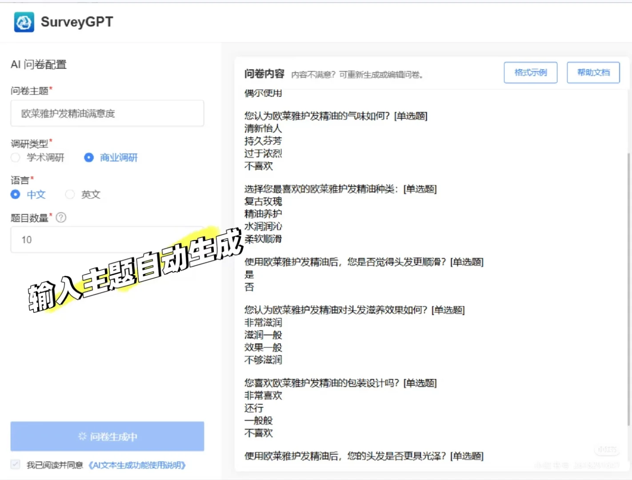Select the 学术调研 radio button

(x=16, y=157)
